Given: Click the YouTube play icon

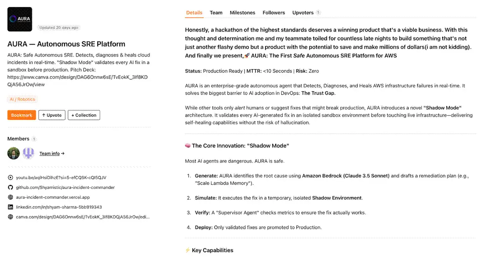Looking at the screenshot, I should pos(10,177).
